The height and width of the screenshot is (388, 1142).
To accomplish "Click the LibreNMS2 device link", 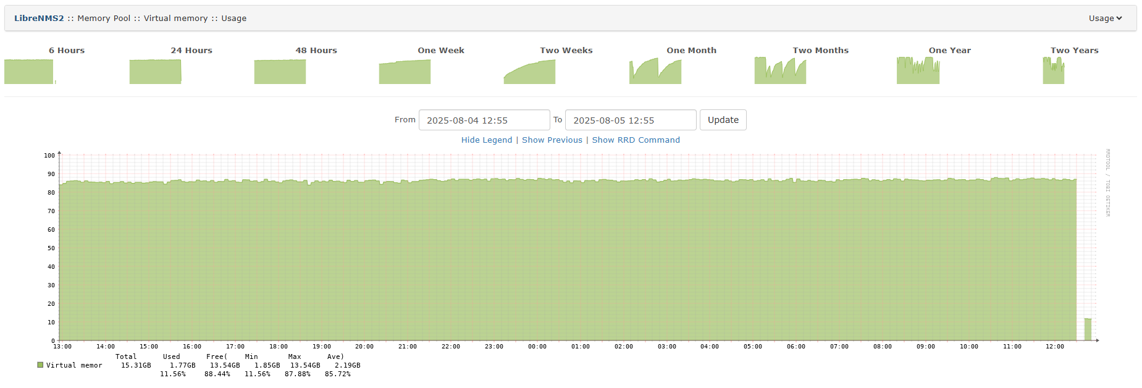I will point(39,19).
